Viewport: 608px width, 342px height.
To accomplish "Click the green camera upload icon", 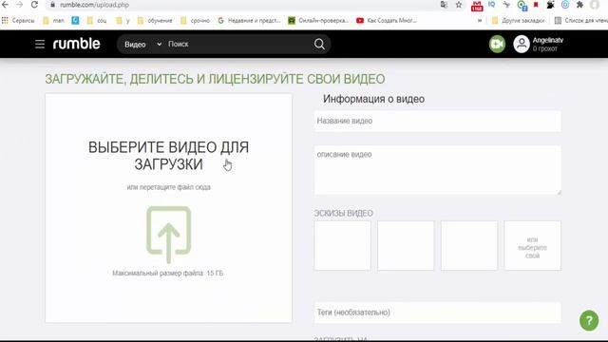I will point(497,45).
